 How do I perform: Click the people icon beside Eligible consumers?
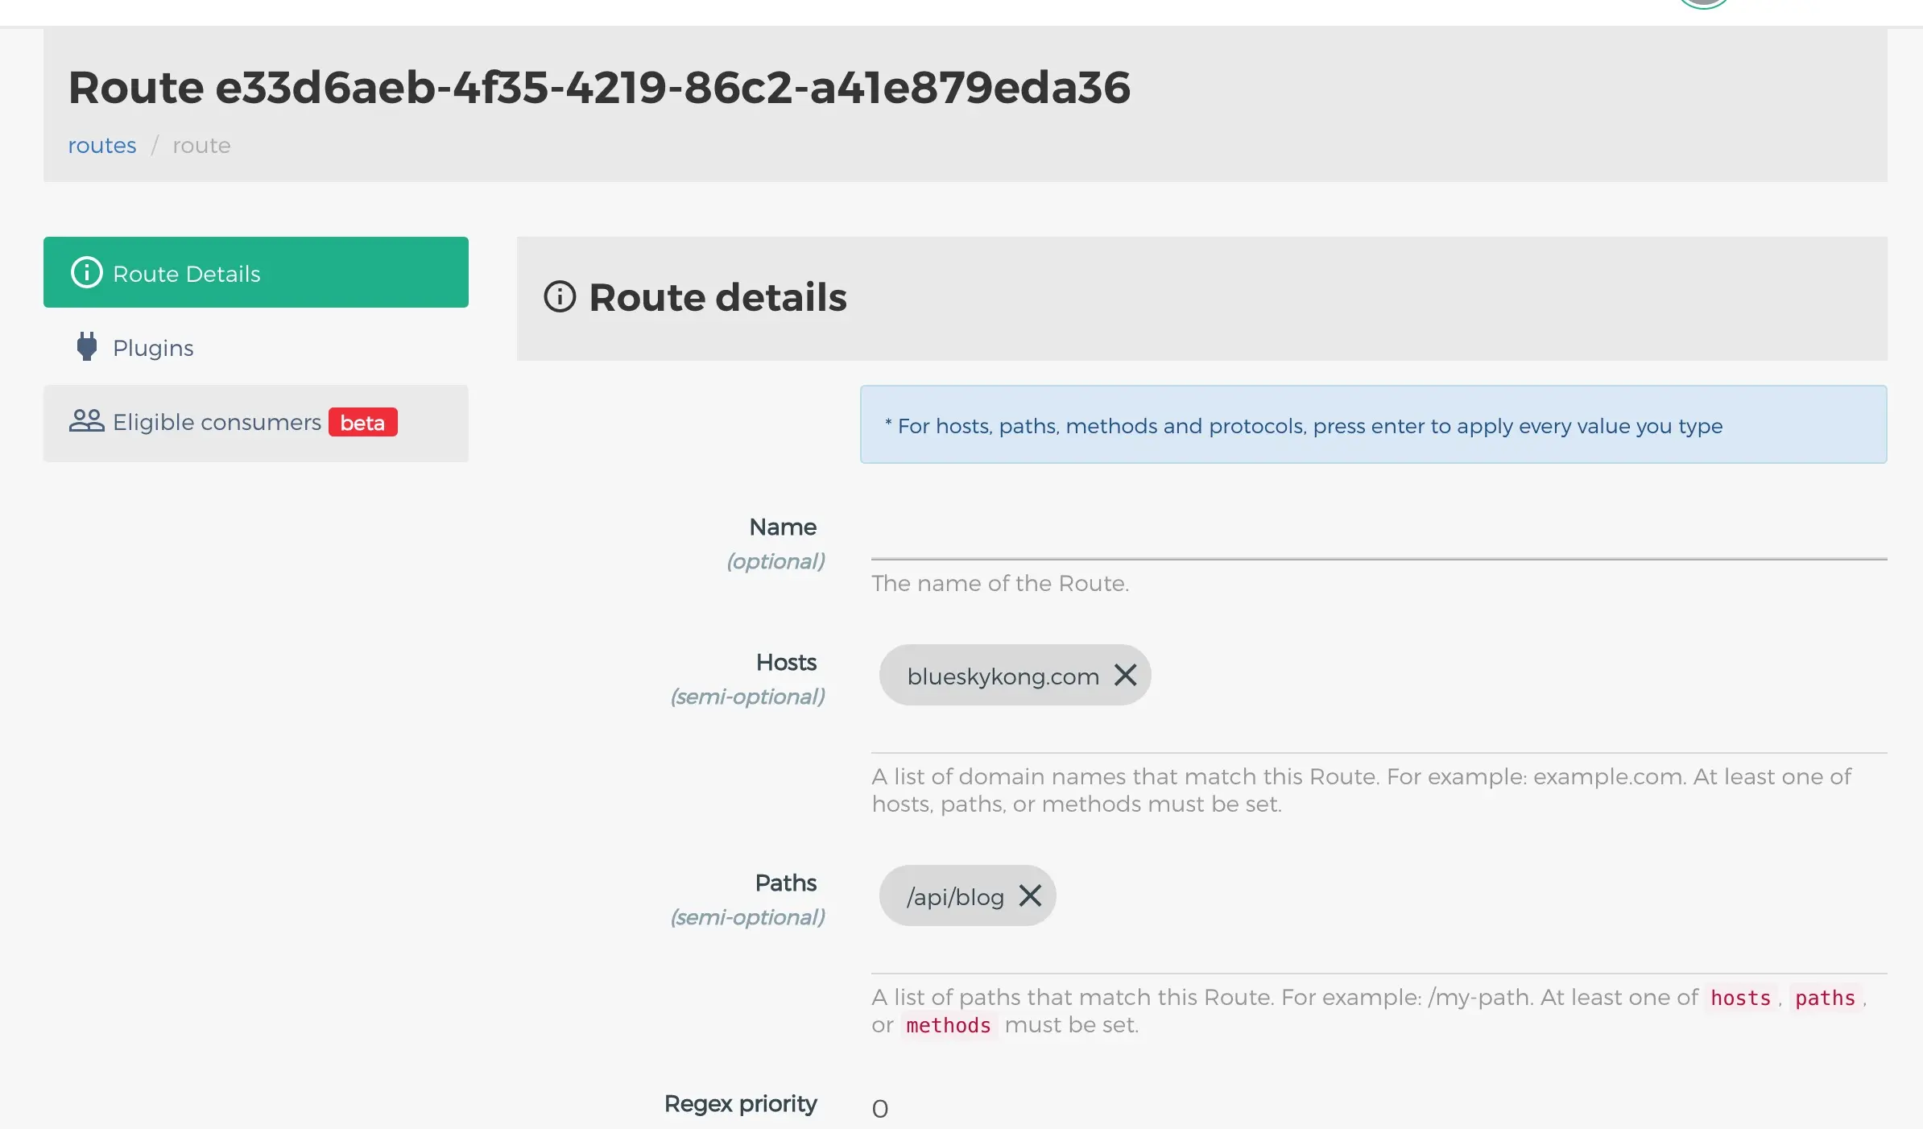[86, 421]
